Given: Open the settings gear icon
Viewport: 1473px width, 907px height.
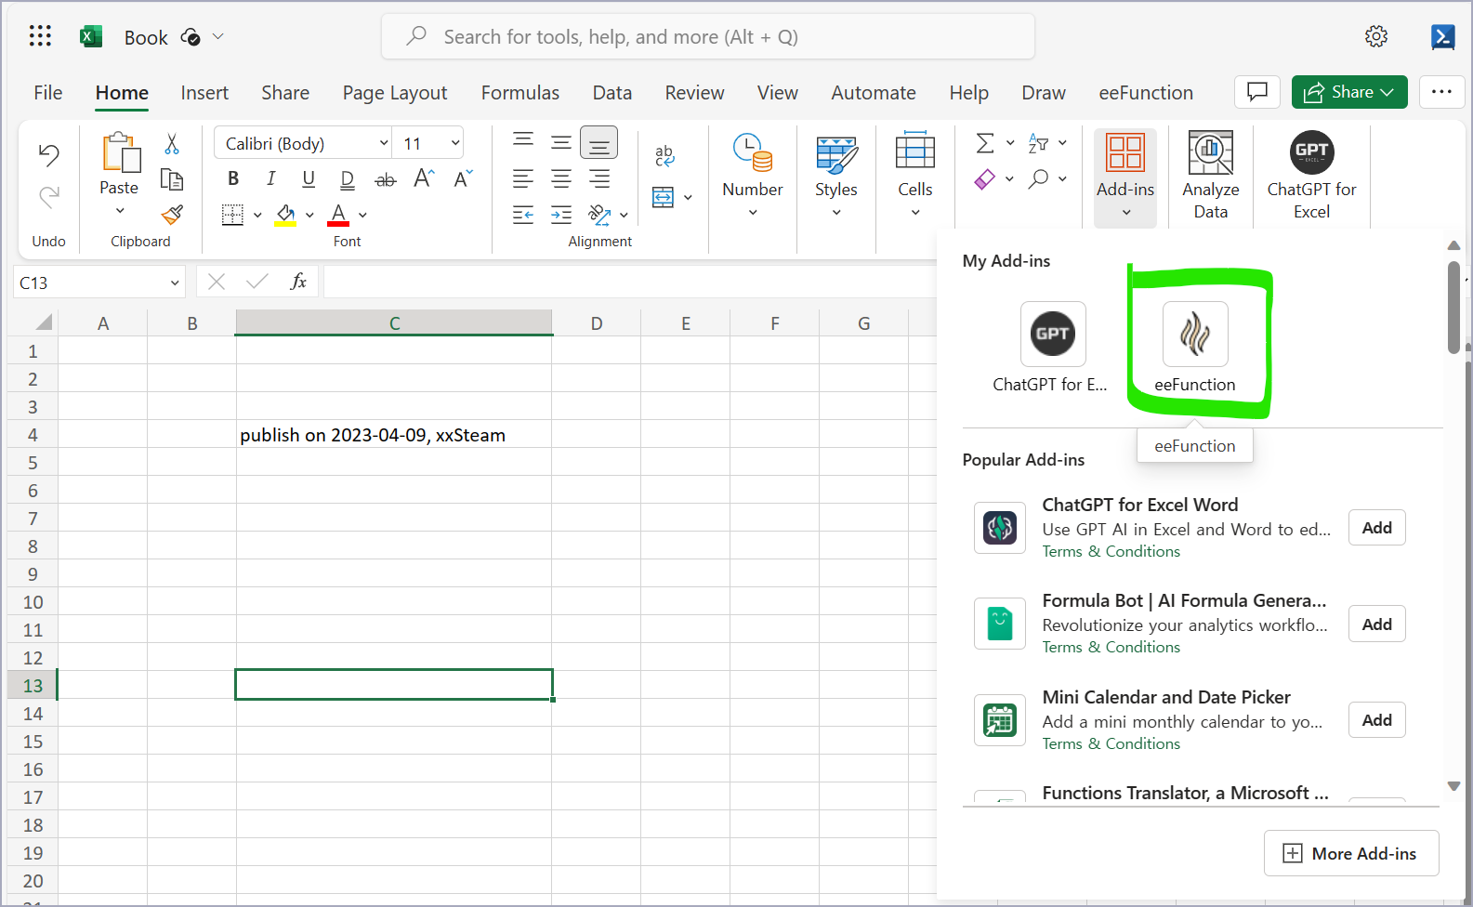Looking at the screenshot, I should pyautogui.click(x=1376, y=36).
